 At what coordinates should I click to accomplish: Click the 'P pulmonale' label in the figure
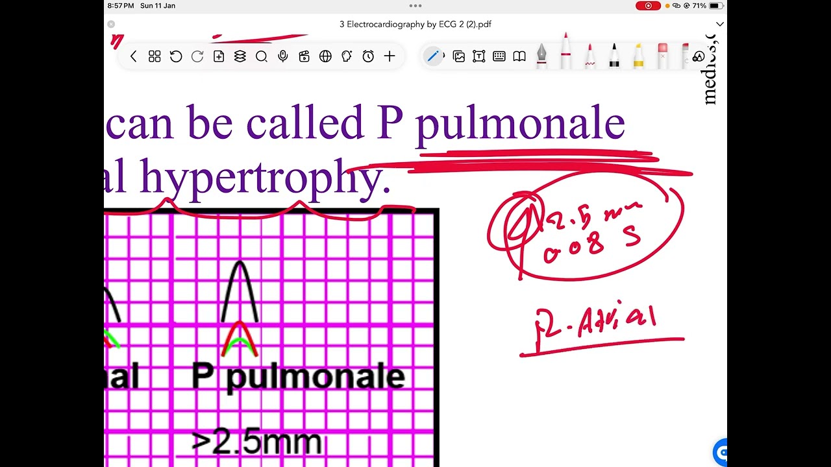point(299,377)
